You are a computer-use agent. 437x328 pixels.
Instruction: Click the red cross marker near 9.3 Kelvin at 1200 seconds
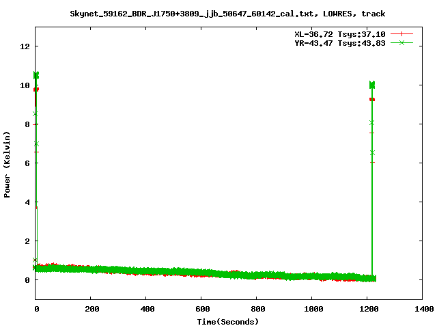point(372,100)
